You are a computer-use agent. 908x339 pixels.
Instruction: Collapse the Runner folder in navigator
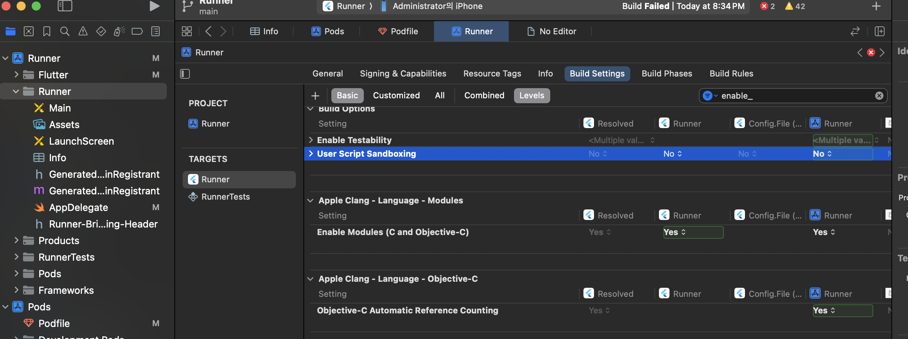point(16,91)
